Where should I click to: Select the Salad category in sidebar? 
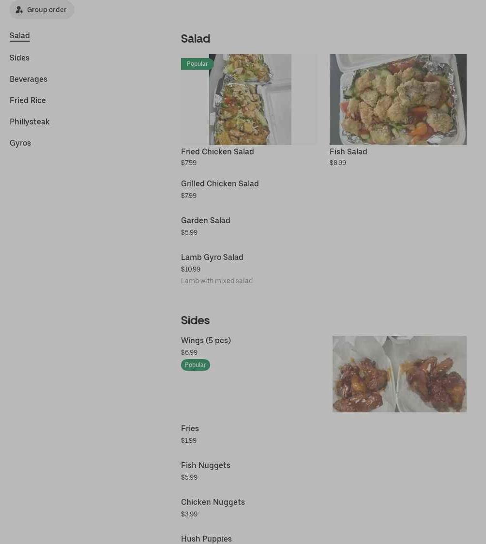tap(20, 36)
